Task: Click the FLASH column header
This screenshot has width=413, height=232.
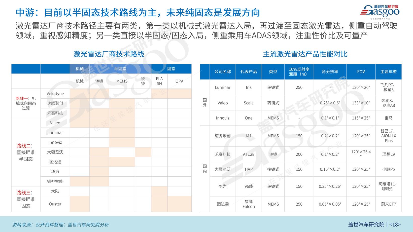Action: (x=159, y=81)
